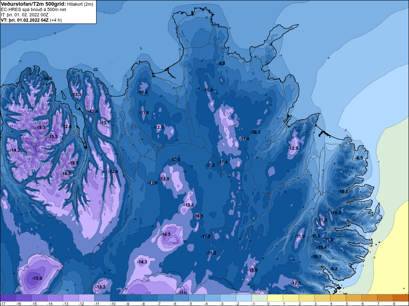
Task: Click the 8 legend scale label
Action: (x=394, y=304)
